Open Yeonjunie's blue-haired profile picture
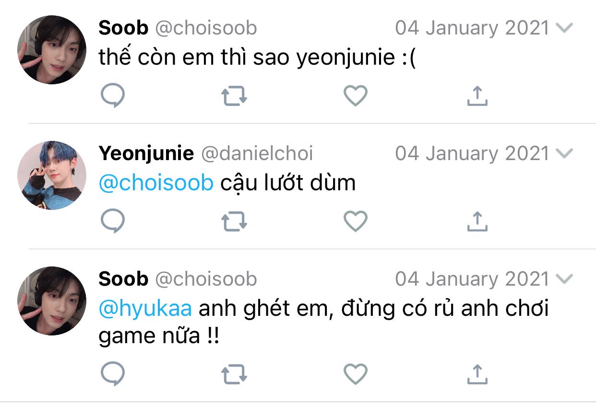Screen dimensions: 596x404 click(52, 175)
